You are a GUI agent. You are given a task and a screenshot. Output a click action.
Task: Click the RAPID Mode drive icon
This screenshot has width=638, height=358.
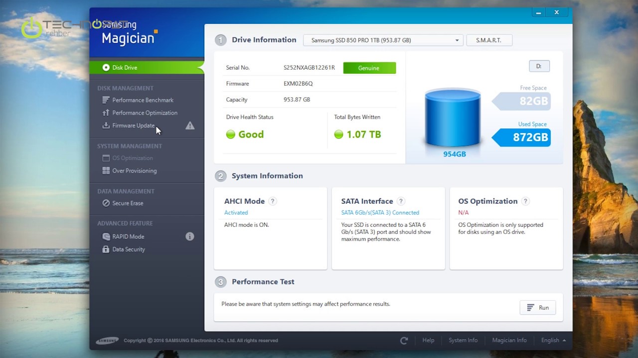pos(106,237)
